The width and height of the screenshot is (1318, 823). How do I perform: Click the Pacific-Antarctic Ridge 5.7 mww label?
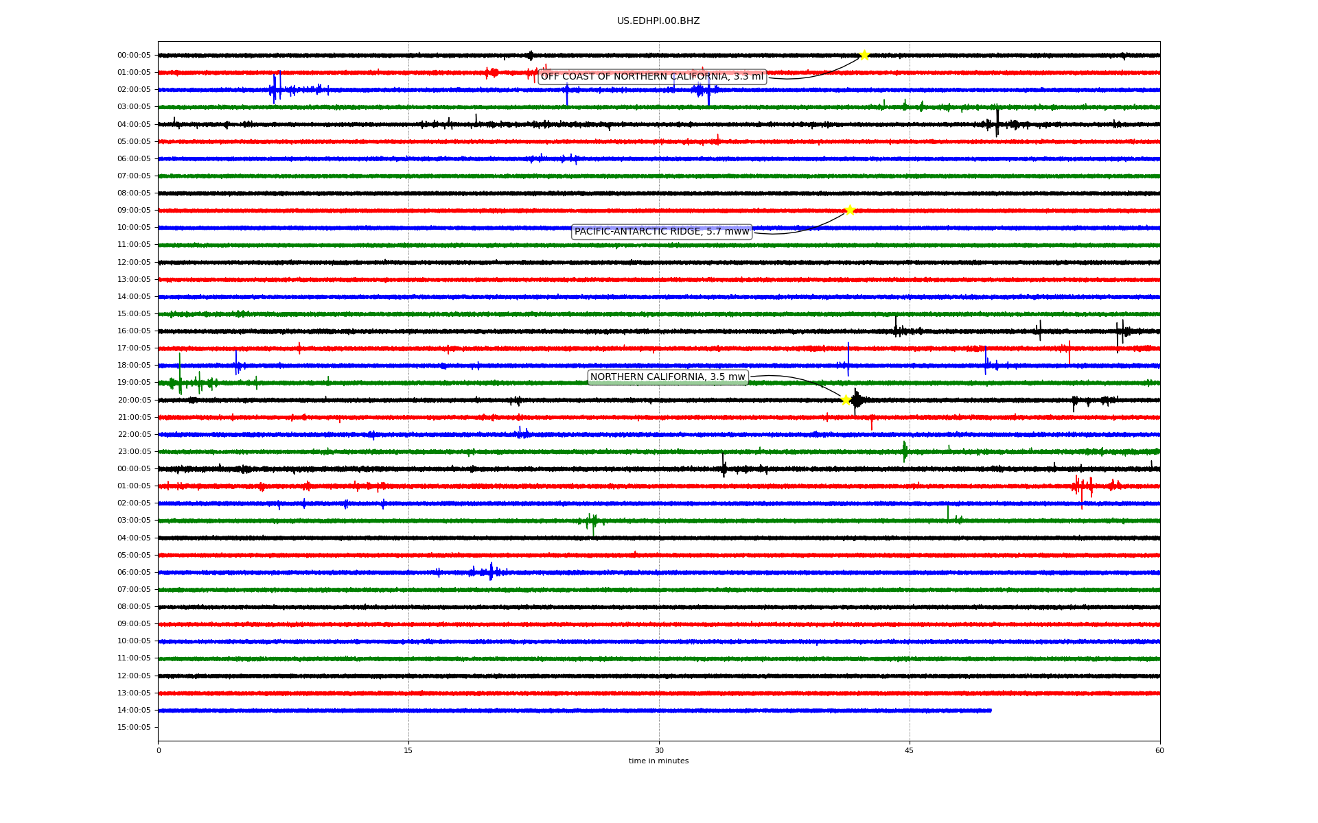[662, 232]
